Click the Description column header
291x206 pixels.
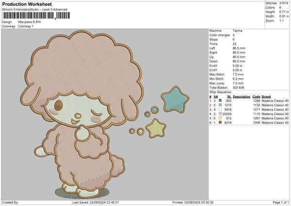tap(241, 96)
